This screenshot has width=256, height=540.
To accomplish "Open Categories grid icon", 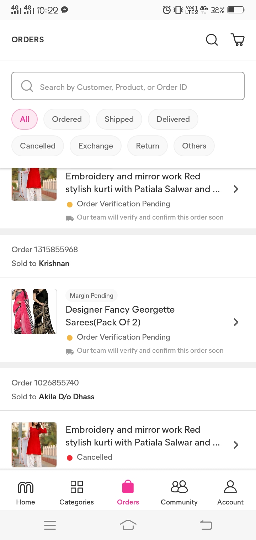I will pos(77,487).
